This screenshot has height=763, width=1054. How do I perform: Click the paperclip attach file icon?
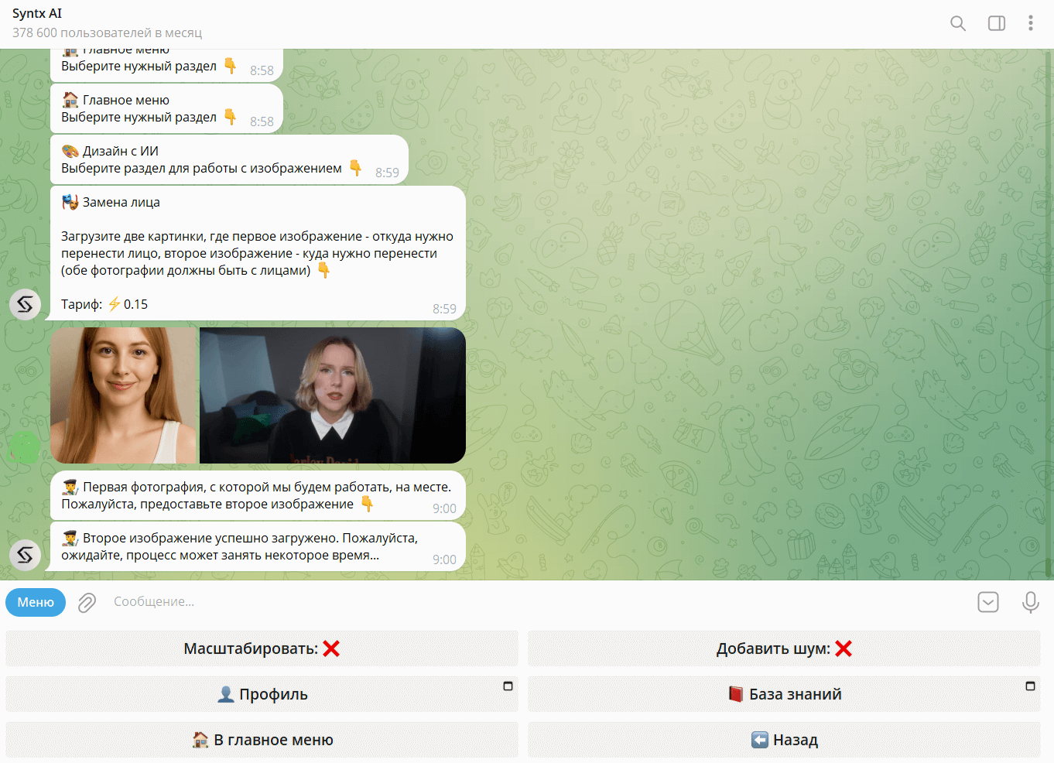87,602
